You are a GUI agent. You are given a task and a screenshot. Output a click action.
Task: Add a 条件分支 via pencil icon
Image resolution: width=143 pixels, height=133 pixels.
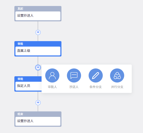pyautogui.click(x=96, y=75)
